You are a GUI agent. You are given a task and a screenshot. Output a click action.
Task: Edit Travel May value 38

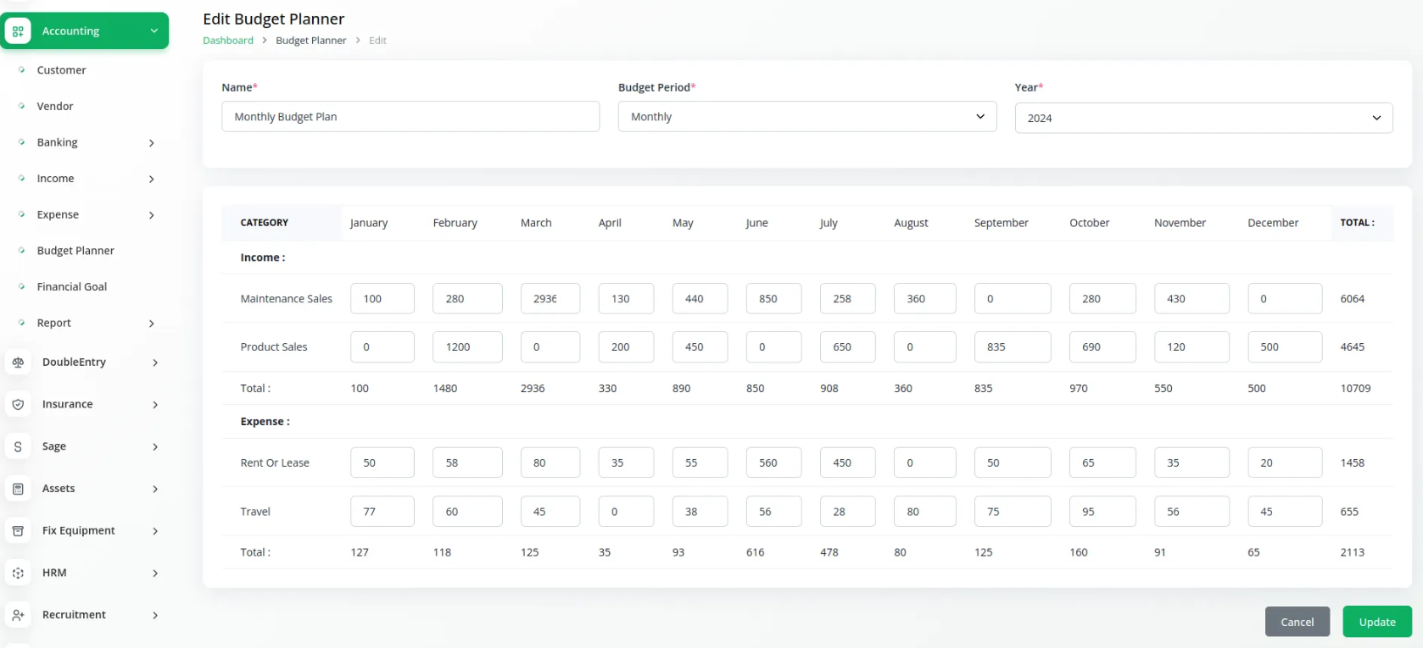(700, 512)
